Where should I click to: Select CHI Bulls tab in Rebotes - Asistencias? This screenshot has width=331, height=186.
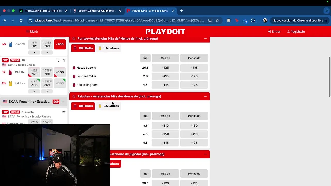[x=83, y=106]
